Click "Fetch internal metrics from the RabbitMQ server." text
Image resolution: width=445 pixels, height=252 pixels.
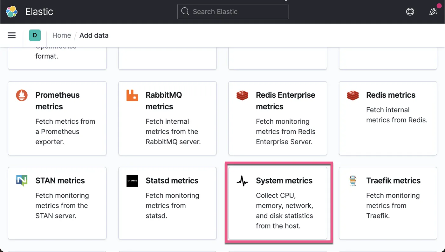tap(173, 132)
